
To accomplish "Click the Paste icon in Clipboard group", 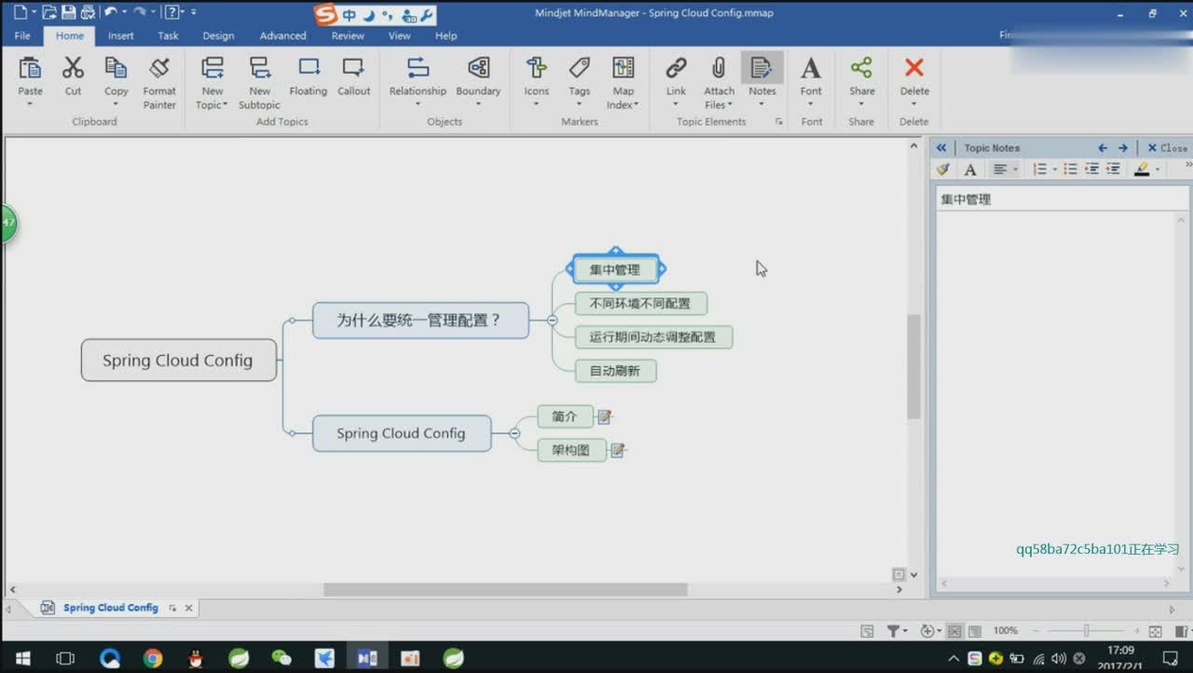I will [x=31, y=68].
